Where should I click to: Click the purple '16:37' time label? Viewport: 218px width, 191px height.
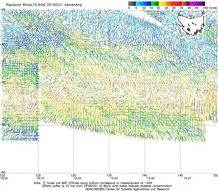(x=187, y=178)
